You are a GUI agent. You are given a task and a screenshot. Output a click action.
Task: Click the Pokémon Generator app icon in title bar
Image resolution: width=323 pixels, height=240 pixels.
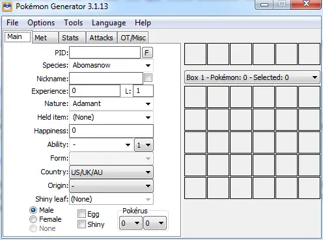click(7, 7)
